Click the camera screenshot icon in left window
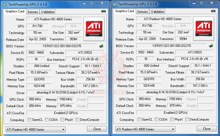220x136 pixels. click(x=104, y=11)
